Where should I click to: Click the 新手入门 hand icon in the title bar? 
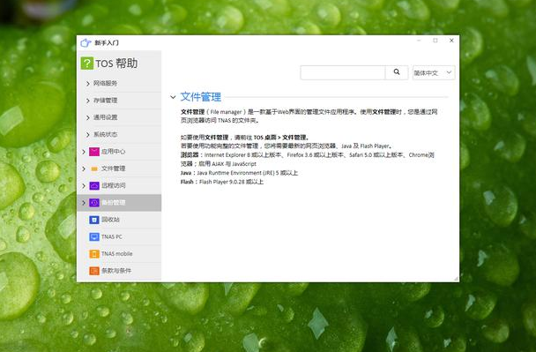pyautogui.click(x=86, y=42)
